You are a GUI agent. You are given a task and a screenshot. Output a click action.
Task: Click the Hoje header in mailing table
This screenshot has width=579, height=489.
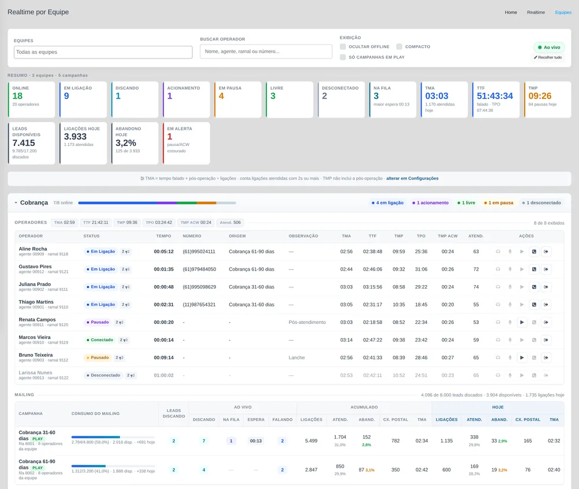click(x=497, y=407)
